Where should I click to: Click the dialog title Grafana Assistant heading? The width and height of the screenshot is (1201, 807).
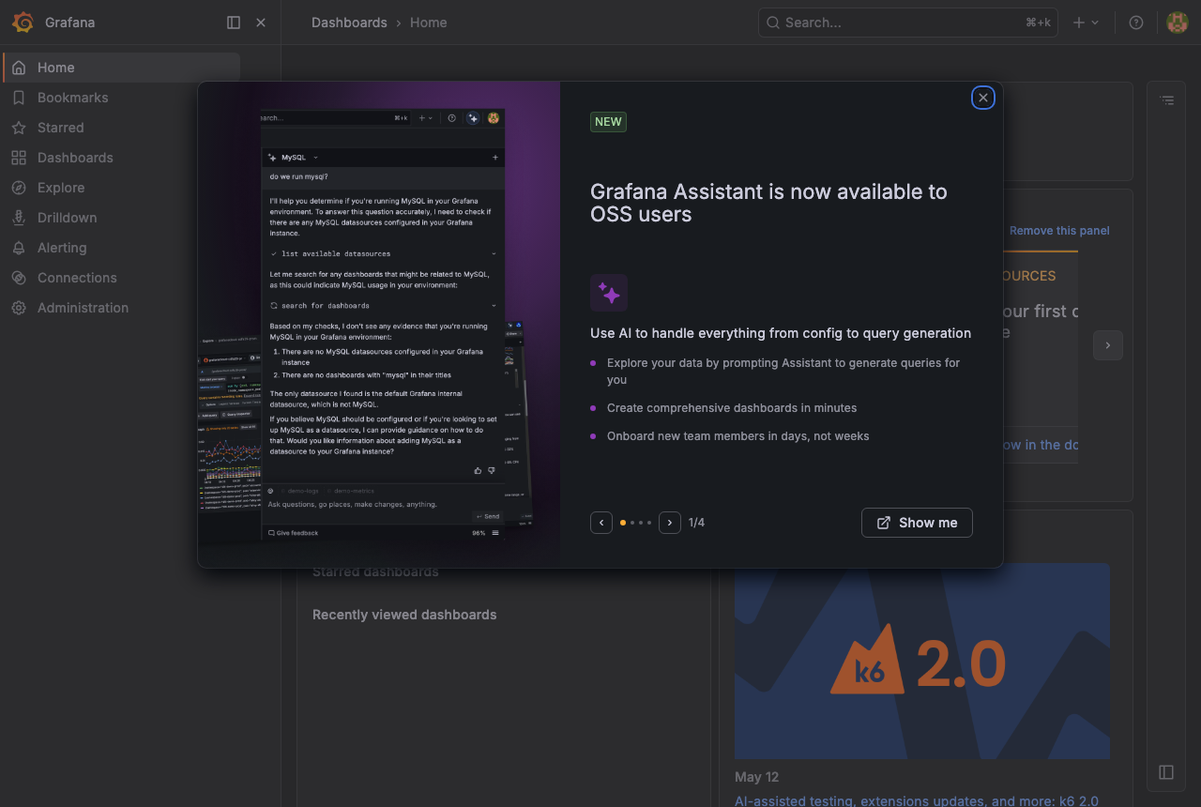pyautogui.click(x=768, y=203)
